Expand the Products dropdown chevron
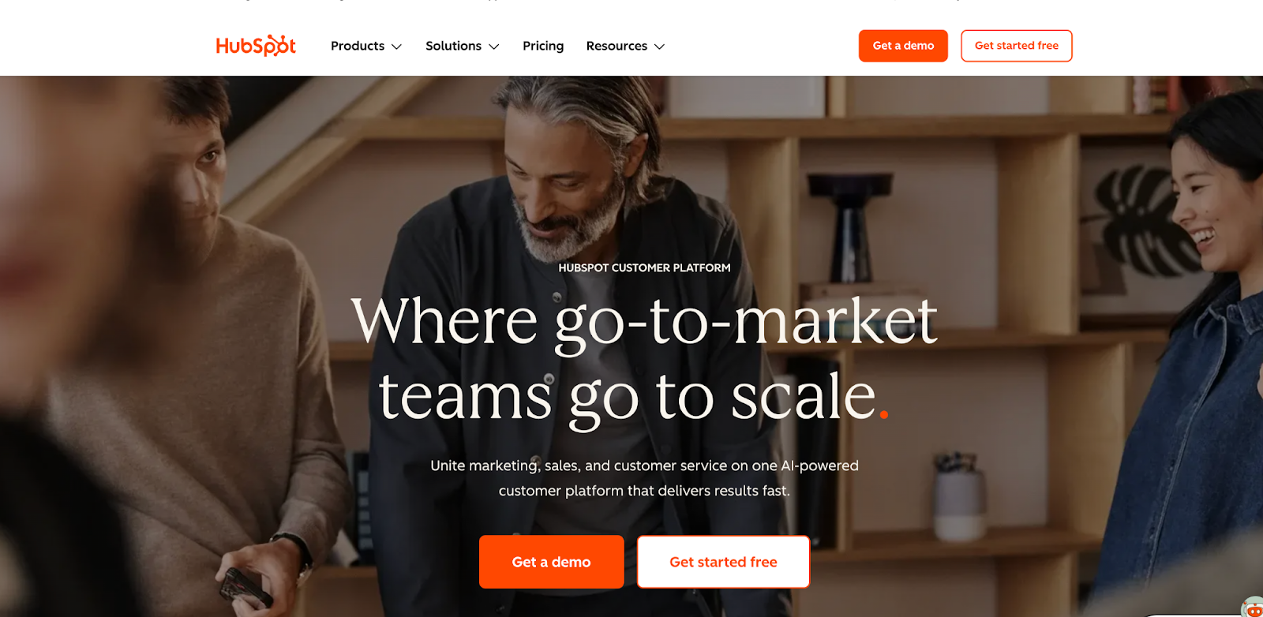 [397, 47]
